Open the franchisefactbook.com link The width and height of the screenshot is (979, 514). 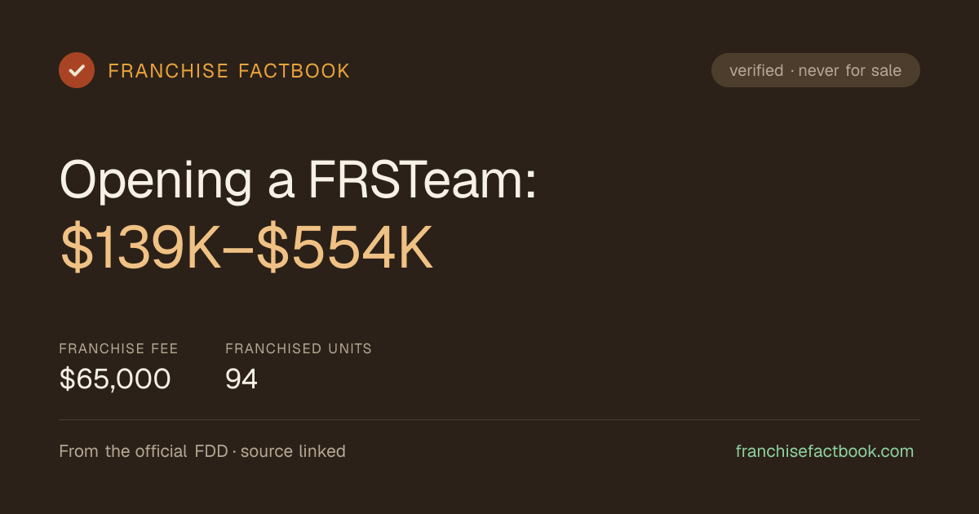coord(825,451)
